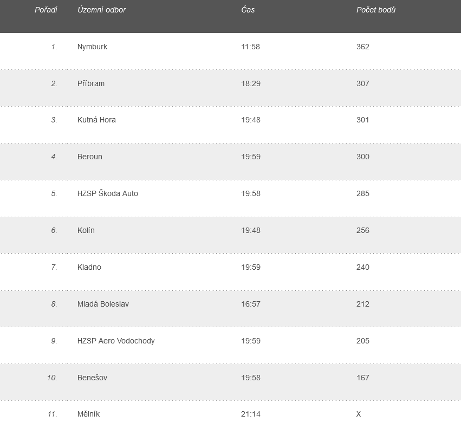The image size is (461, 435).
Task: Click the X points value for Mělník
Action: [x=359, y=414]
